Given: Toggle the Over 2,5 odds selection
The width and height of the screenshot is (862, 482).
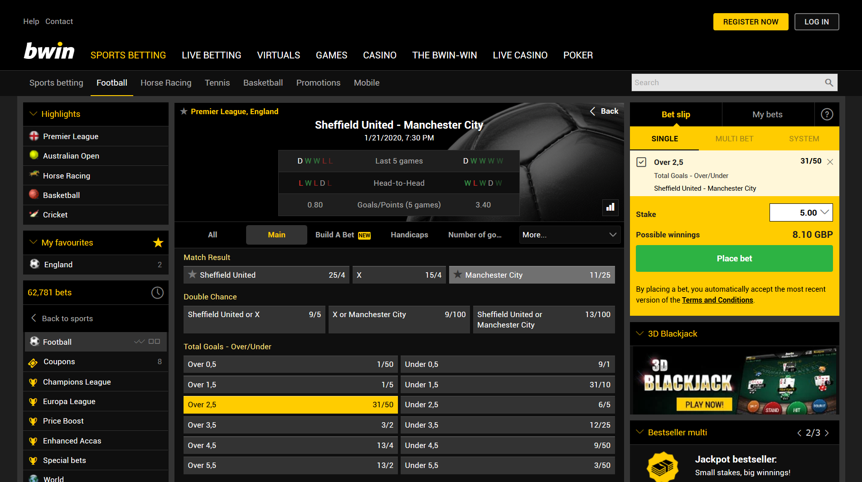Looking at the screenshot, I should [x=291, y=405].
